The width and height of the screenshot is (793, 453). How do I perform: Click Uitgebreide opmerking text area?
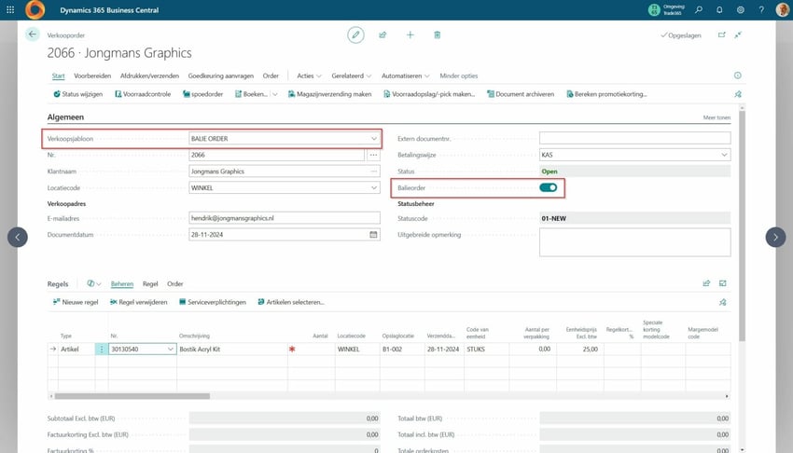[x=634, y=242]
